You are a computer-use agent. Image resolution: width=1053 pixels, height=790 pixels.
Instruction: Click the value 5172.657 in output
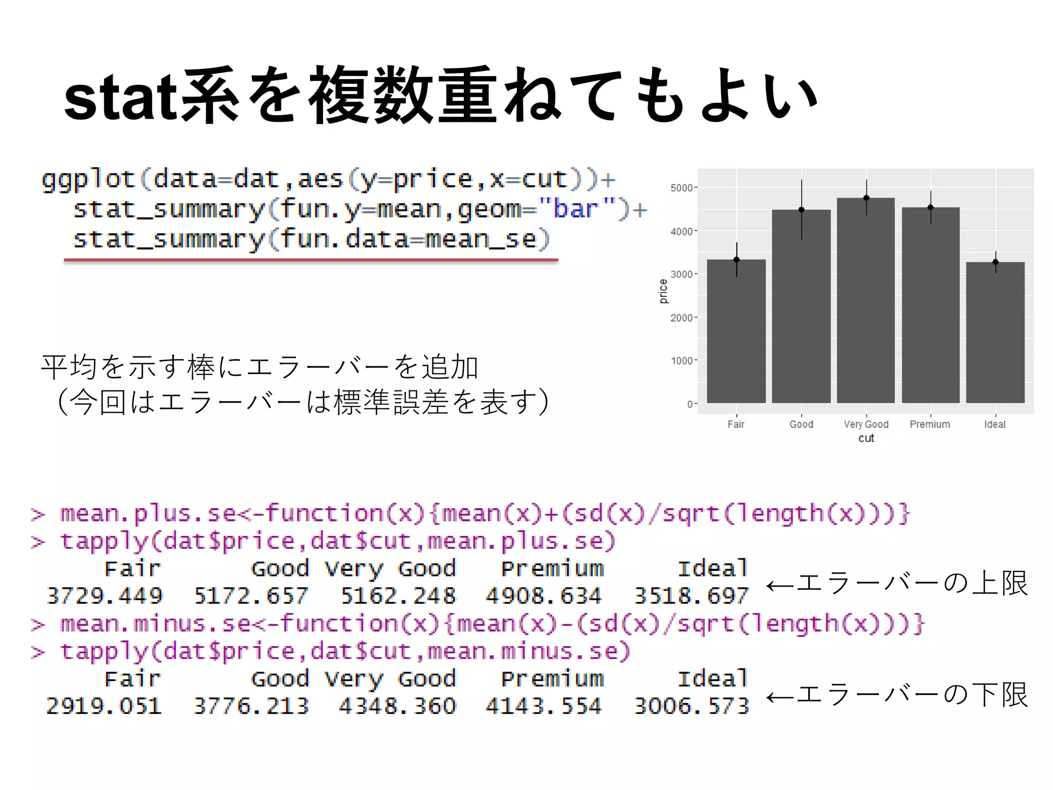pyautogui.click(x=251, y=596)
